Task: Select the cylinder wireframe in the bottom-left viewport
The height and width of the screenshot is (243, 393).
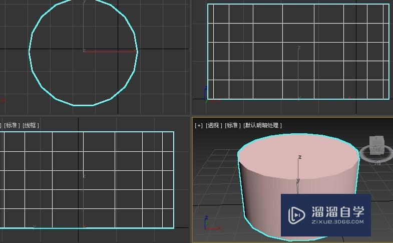Action: [87, 180]
